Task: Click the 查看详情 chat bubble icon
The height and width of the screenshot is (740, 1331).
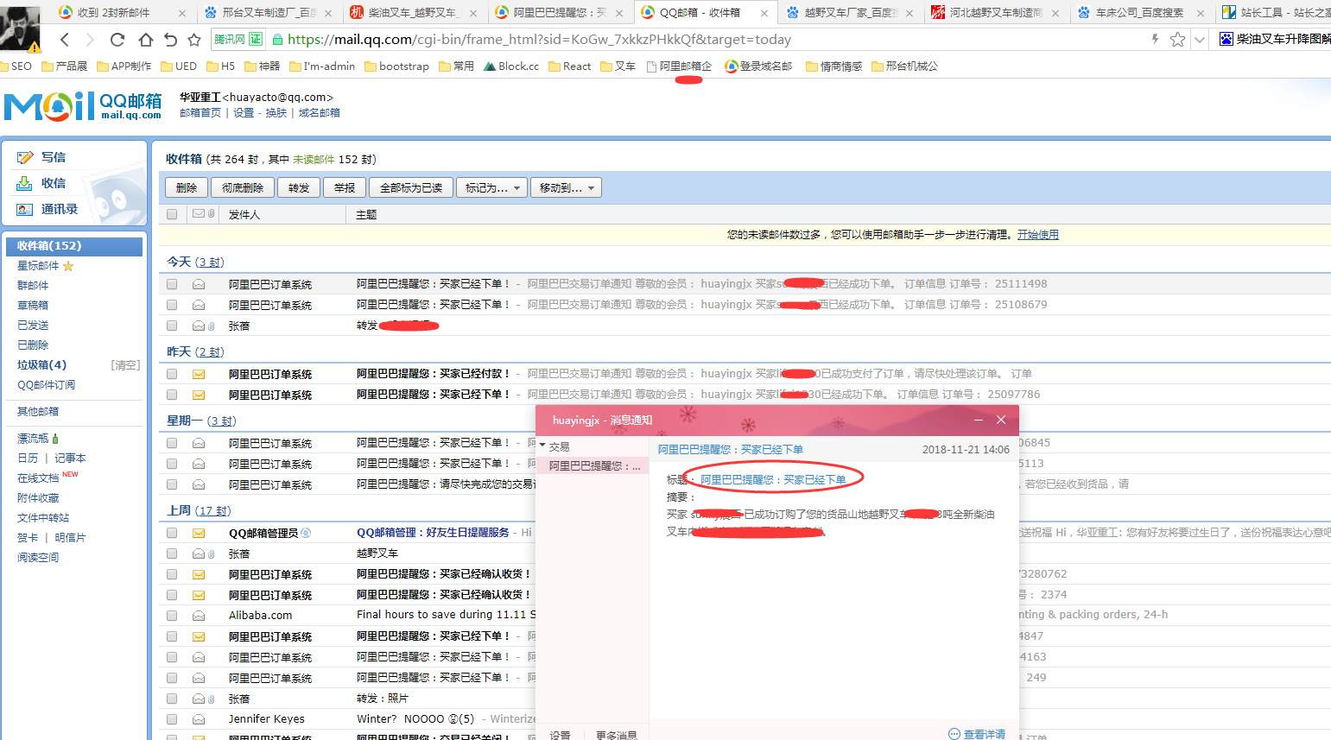Action: (954, 734)
